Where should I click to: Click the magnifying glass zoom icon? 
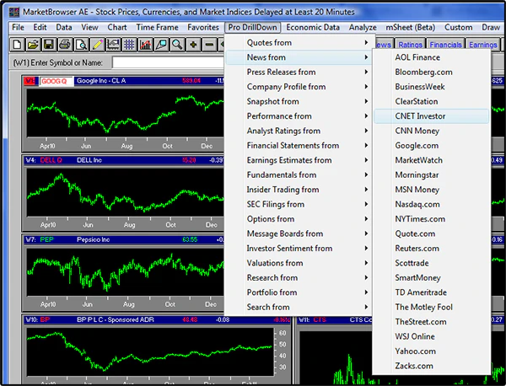point(177,45)
